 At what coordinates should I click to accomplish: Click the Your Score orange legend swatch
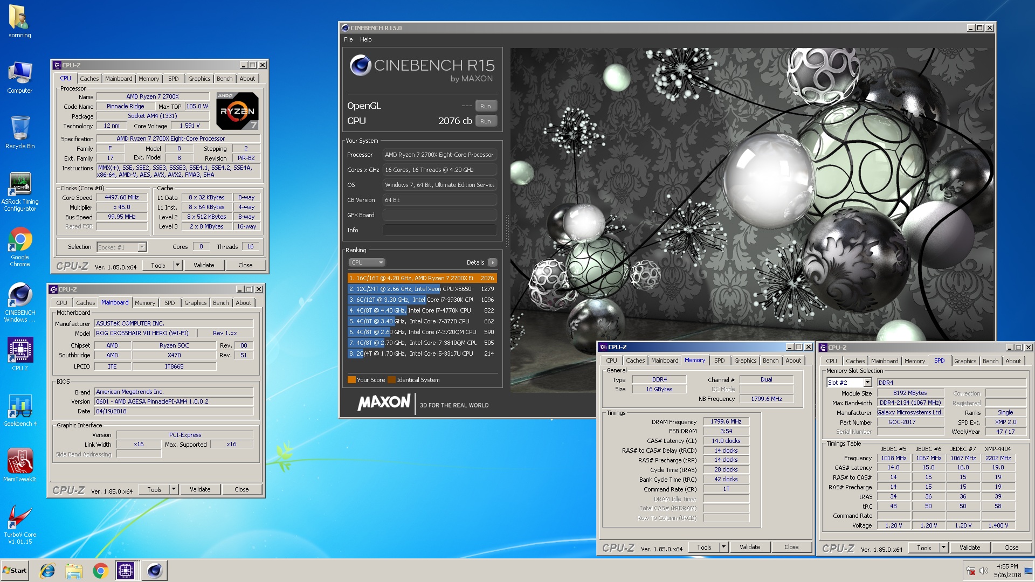click(351, 380)
